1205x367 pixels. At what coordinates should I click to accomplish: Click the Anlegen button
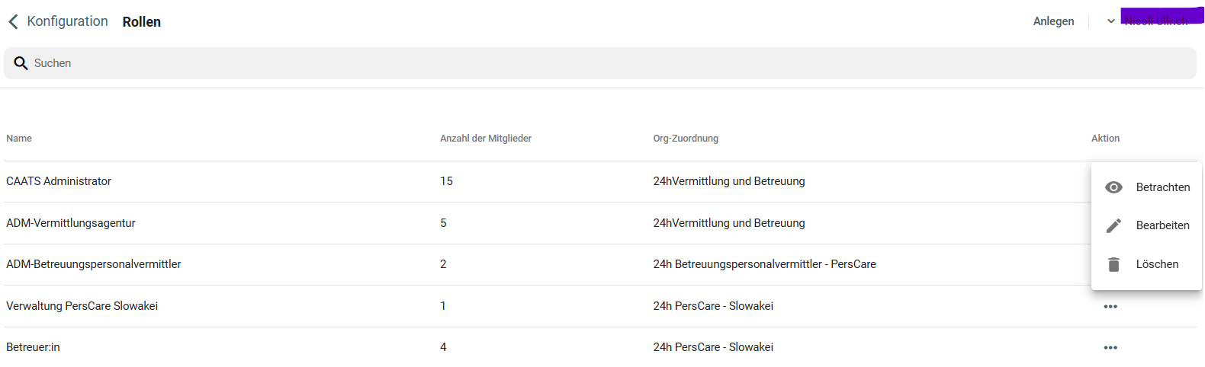(1053, 21)
